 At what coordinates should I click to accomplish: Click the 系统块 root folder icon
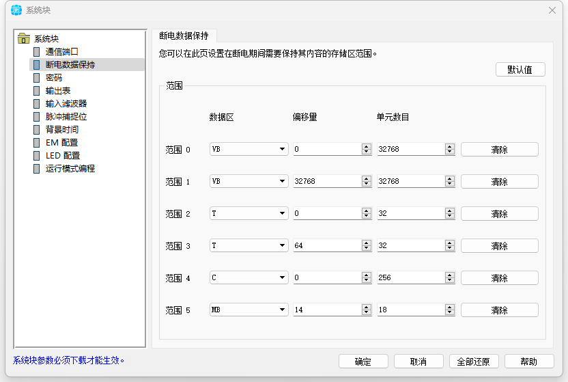[x=24, y=39]
